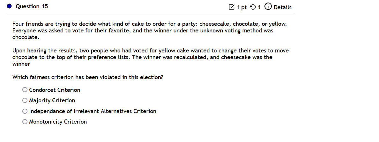Pick the Independance of Irrelevant Alternatives radio button
Screen dimensions: 379x142
pos(25,111)
